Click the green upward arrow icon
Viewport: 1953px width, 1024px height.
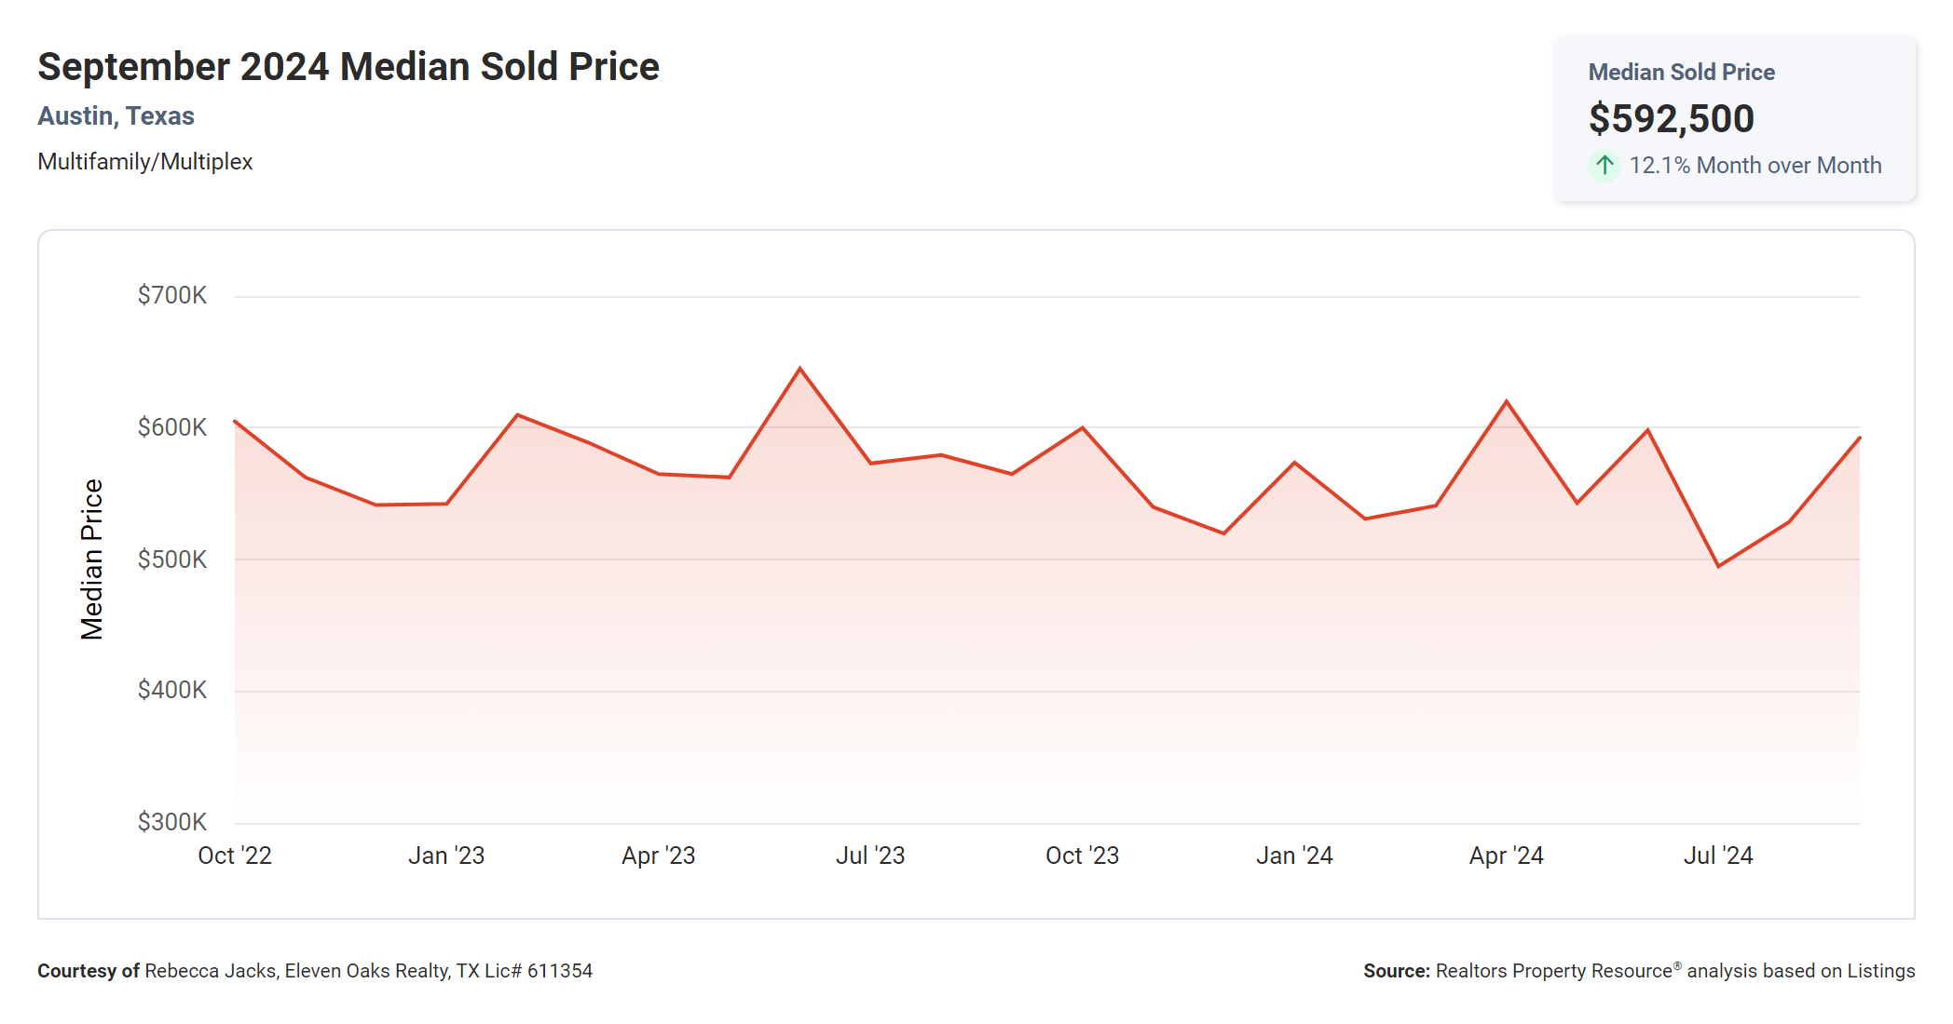pos(1604,166)
